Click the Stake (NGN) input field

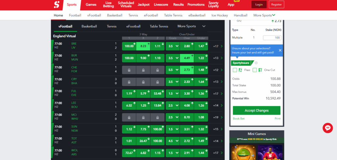272,38
